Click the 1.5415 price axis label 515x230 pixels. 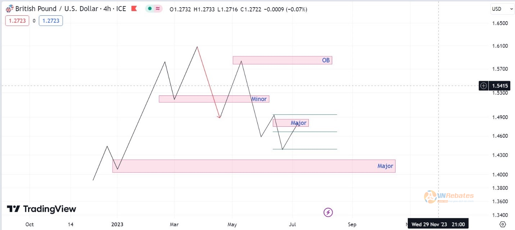point(501,86)
